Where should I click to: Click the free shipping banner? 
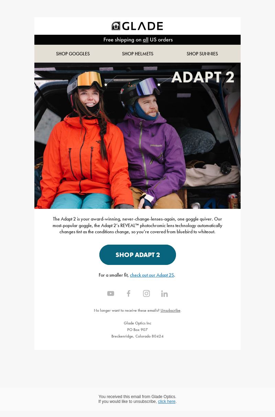coord(137,40)
